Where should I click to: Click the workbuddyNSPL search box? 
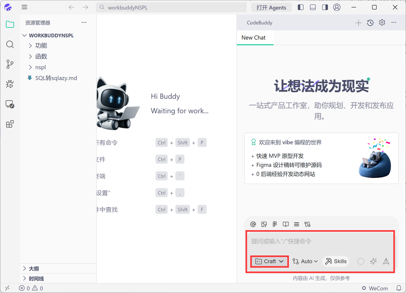pyautogui.click(x=171, y=7)
